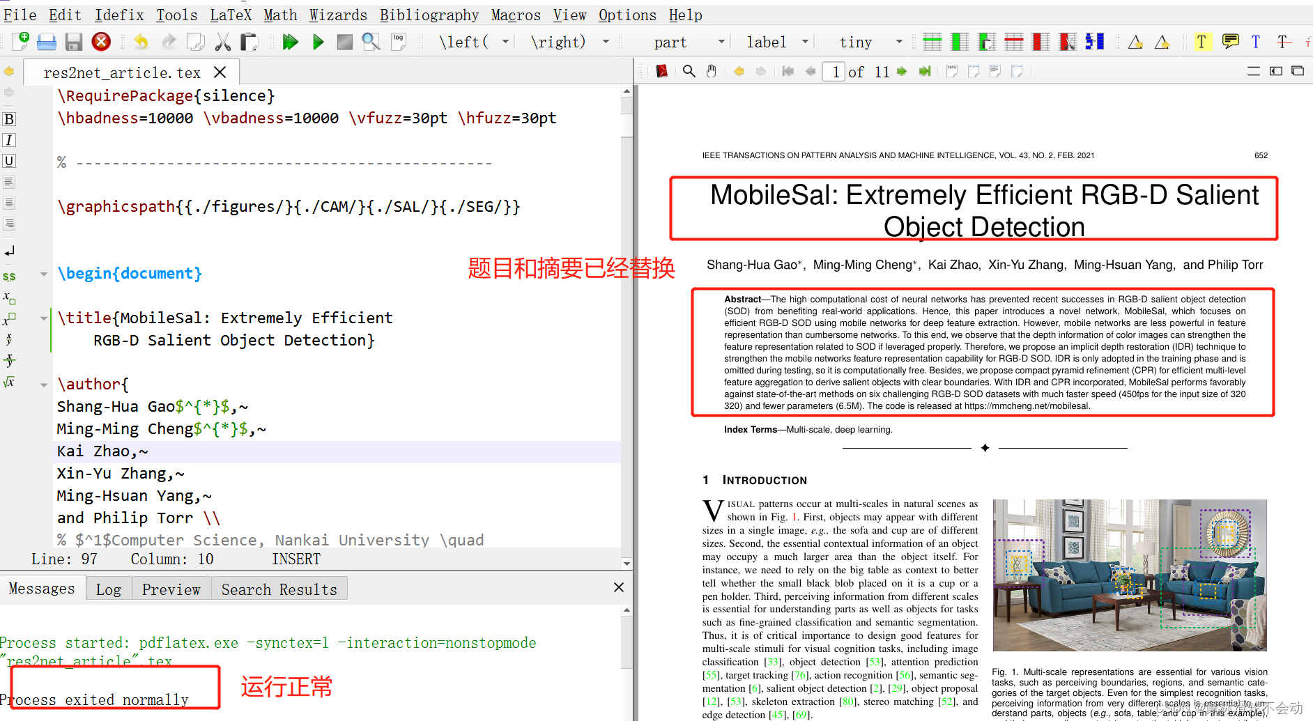Click the PDF page number field
The height and width of the screenshot is (721, 1313).
coord(834,72)
